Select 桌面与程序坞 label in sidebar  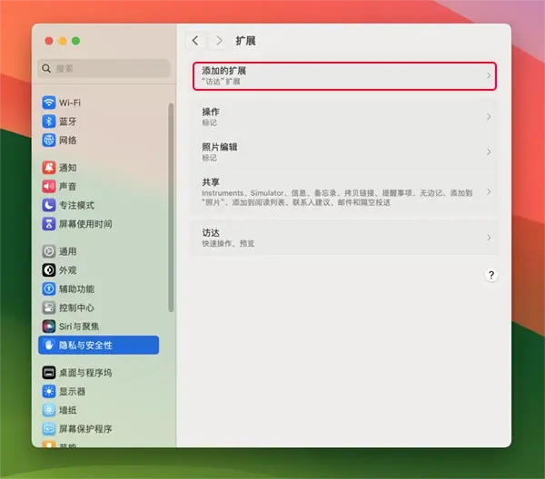click(x=85, y=373)
